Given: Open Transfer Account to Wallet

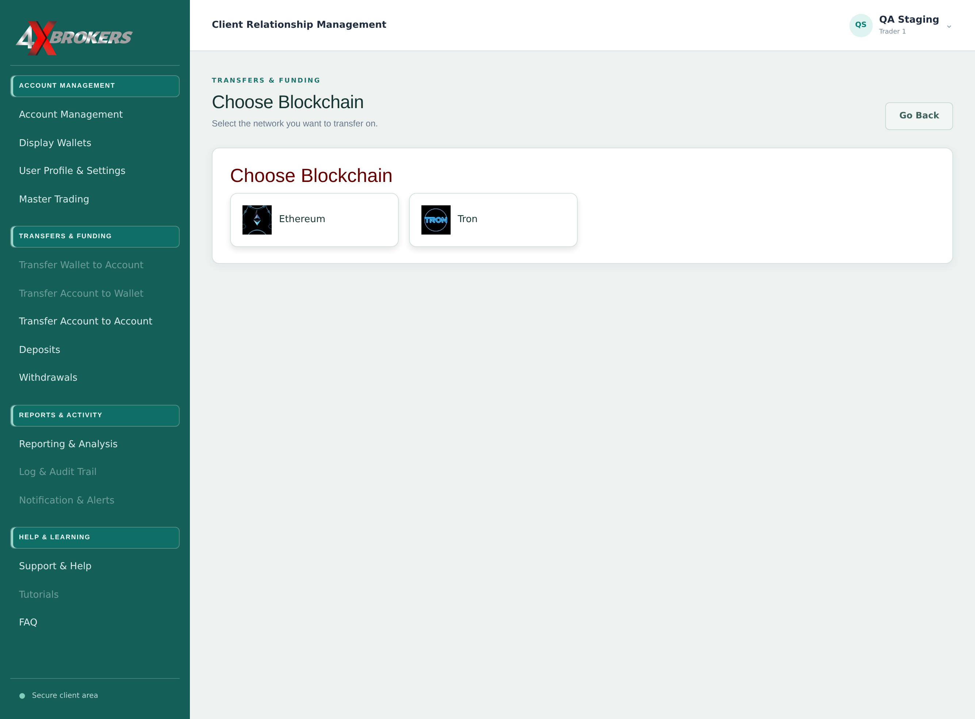Looking at the screenshot, I should 81,293.
